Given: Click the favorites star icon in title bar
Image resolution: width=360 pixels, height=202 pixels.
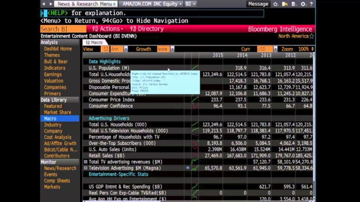Looking at the screenshot, I should click(x=276, y=4).
